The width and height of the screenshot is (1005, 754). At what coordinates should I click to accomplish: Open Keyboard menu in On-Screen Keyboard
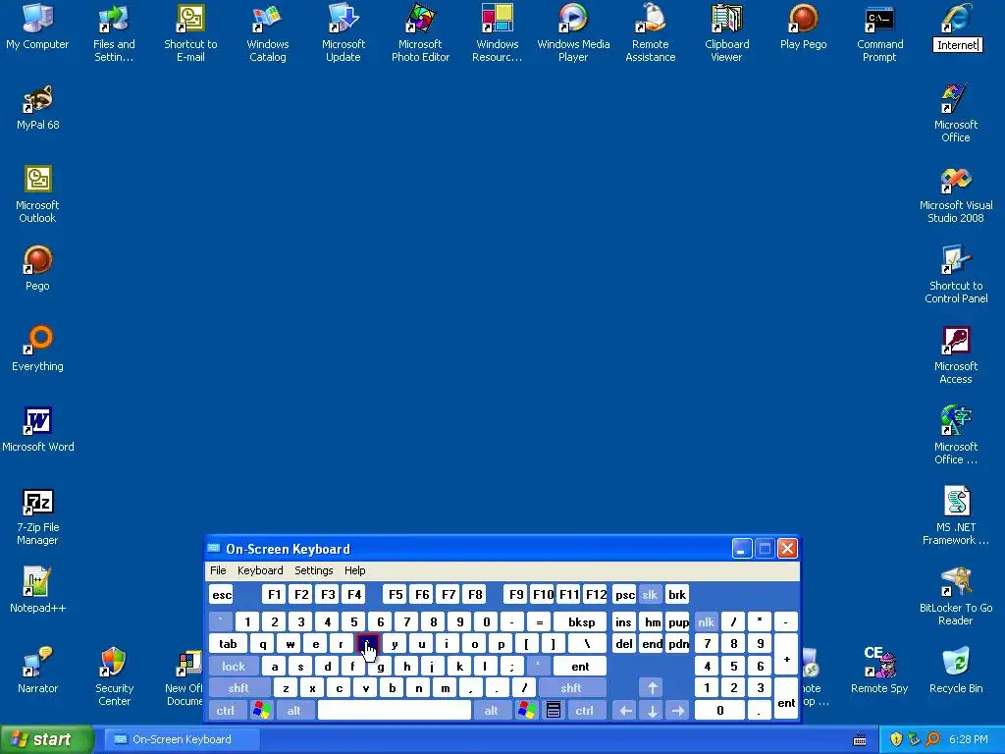(x=260, y=570)
